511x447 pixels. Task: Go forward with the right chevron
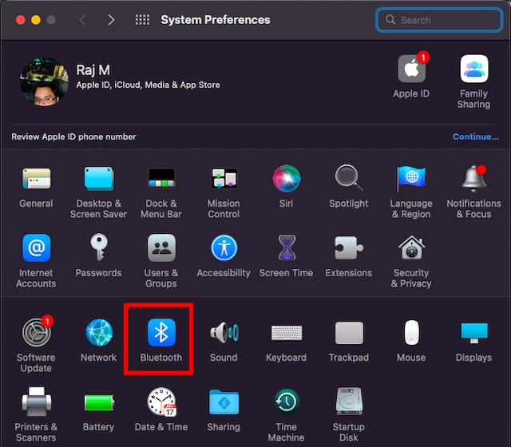pyautogui.click(x=111, y=20)
